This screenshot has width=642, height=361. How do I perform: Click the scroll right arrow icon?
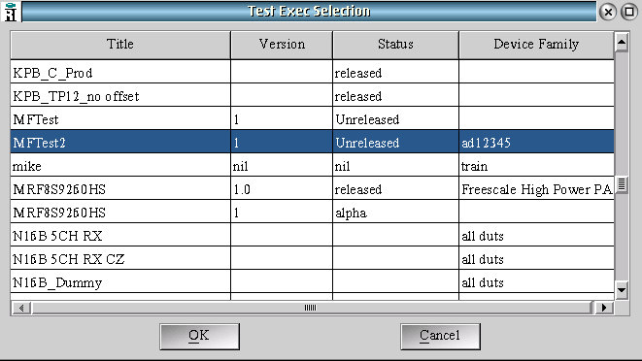click(604, 308)
